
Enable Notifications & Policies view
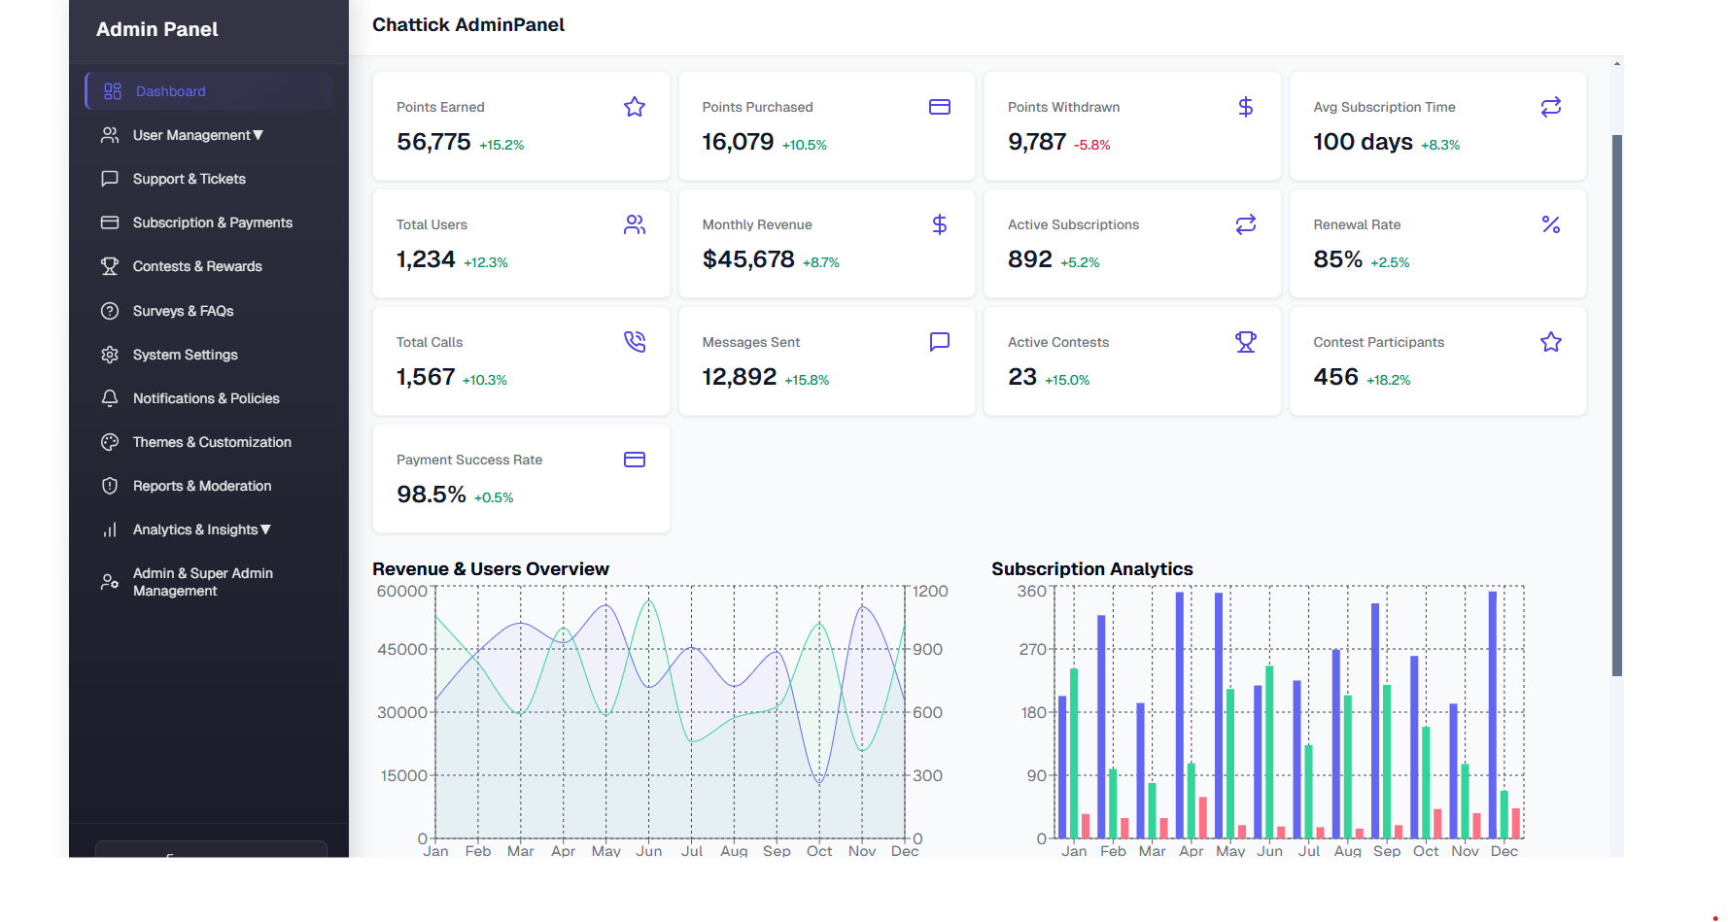pyautogui.click(x=206, y=398)
